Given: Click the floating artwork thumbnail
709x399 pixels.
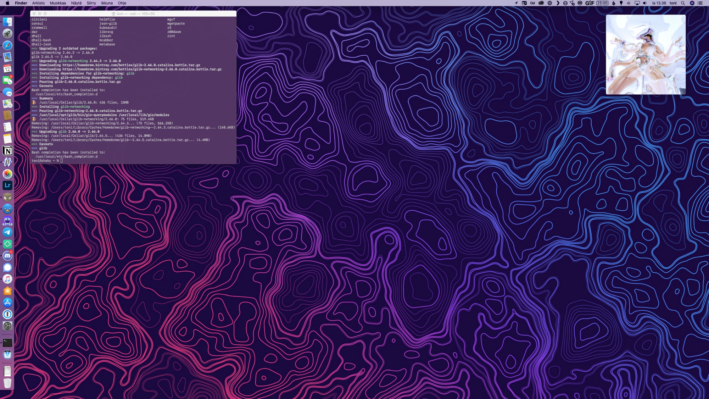Looking at the screenshot, I should 646,55.
